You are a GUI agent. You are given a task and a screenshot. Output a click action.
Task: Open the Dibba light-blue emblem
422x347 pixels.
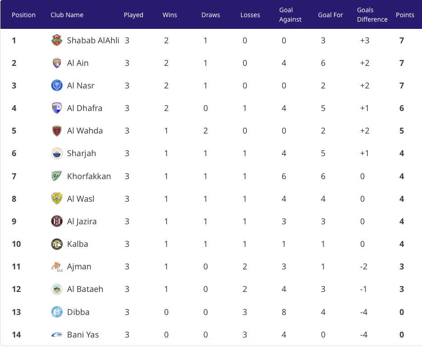point(57,312)
